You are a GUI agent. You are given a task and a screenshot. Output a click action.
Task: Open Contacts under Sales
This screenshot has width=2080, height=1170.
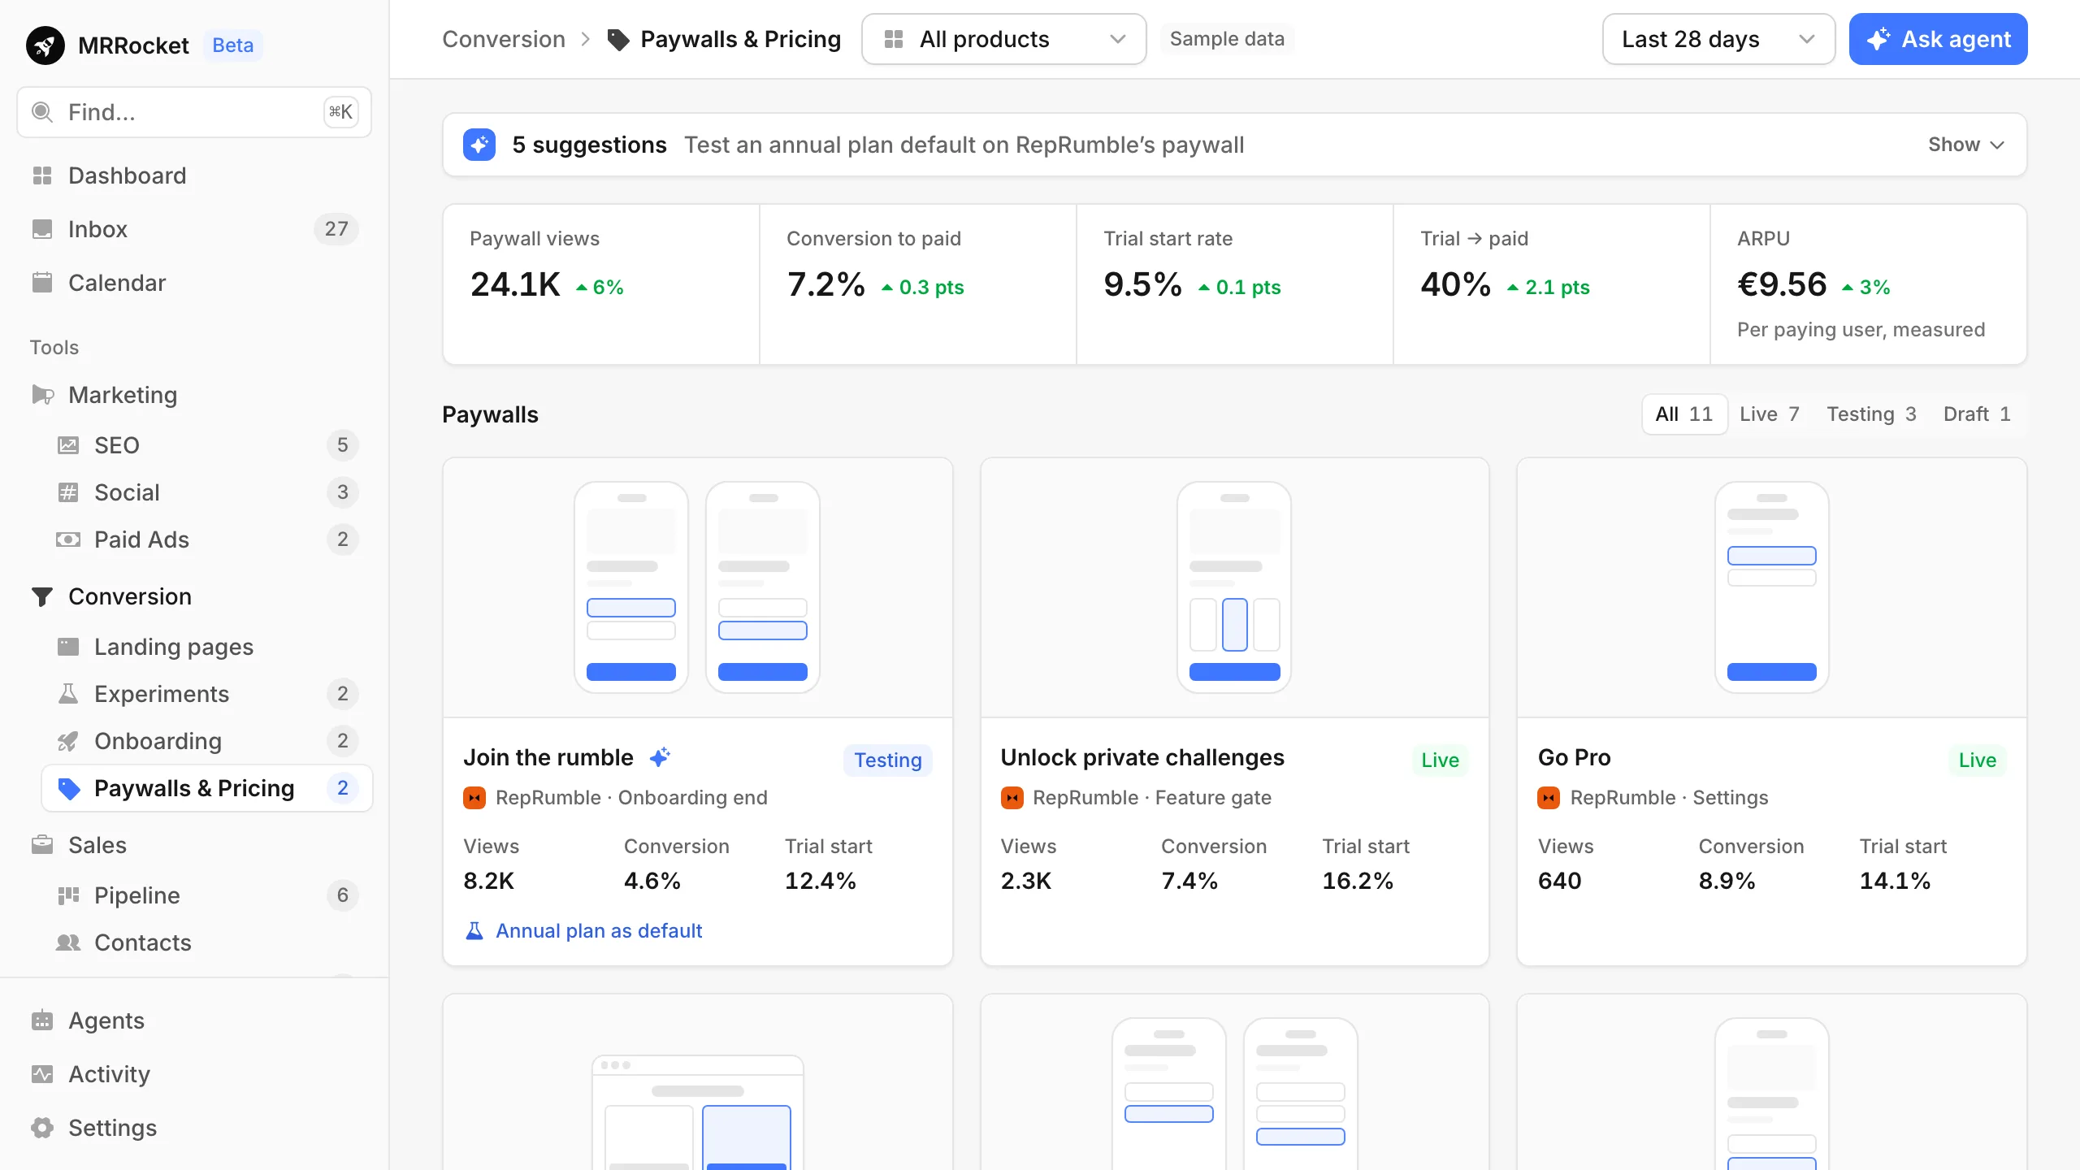[207, 942]
